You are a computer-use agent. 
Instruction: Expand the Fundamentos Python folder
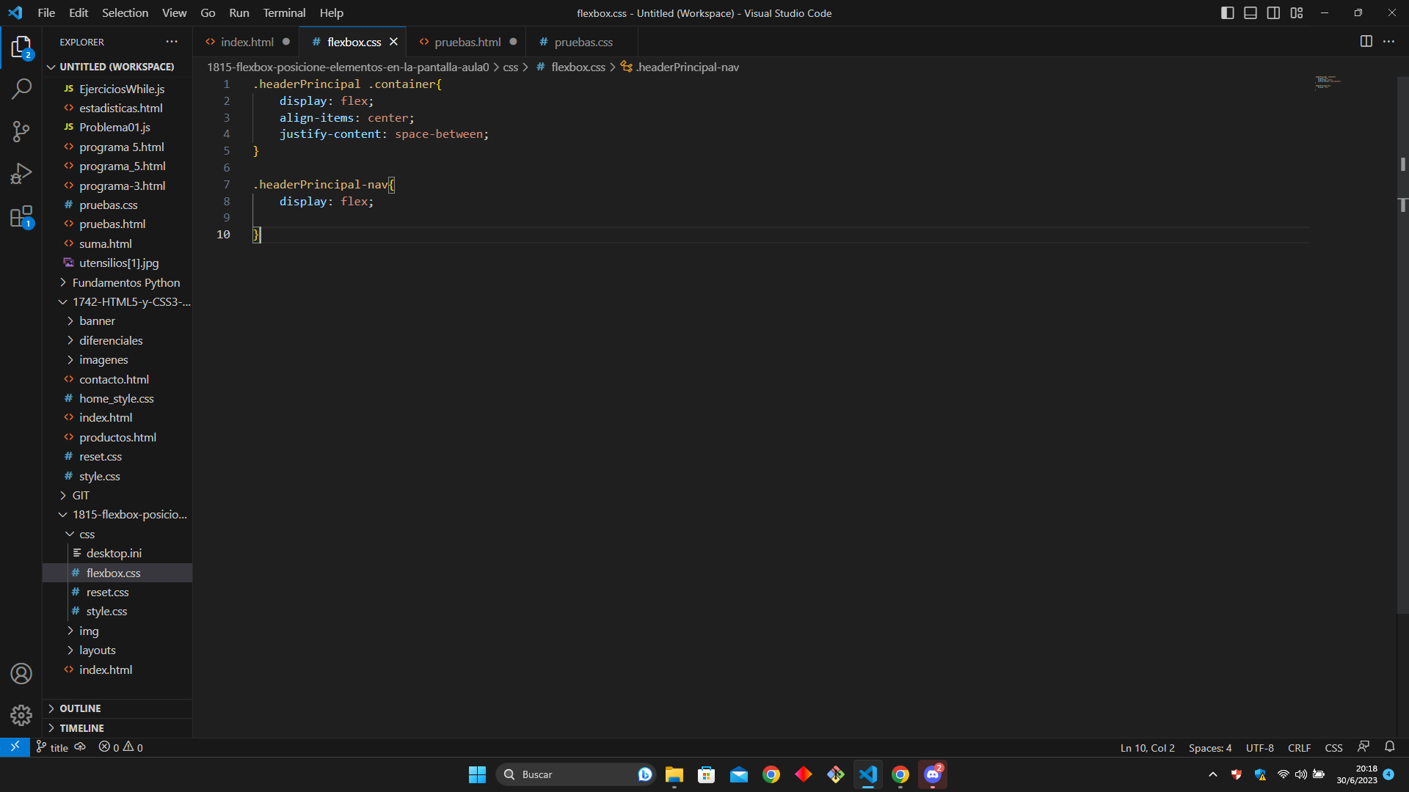coord(117,282)
